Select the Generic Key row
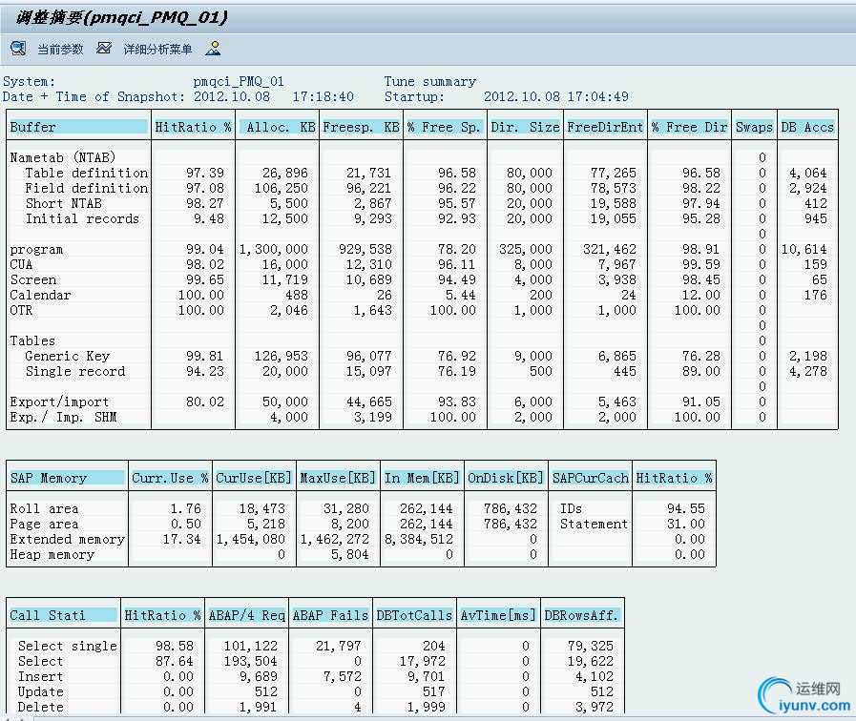856x721 pixels. 422,356
